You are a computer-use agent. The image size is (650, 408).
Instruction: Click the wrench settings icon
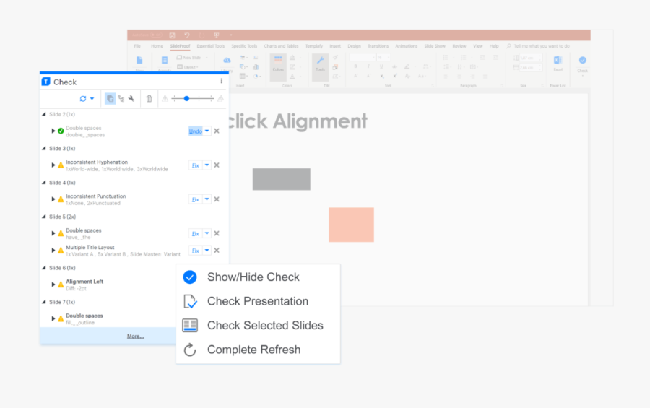pos(132,99)
